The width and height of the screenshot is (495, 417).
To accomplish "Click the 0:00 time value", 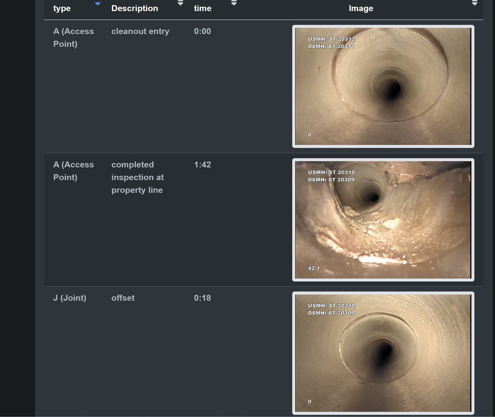I will (203, 31).
